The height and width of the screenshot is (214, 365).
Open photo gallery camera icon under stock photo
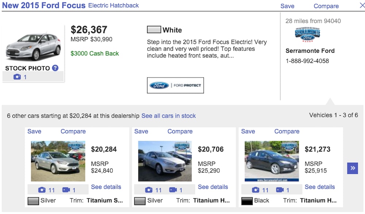(x=17, y=77)
